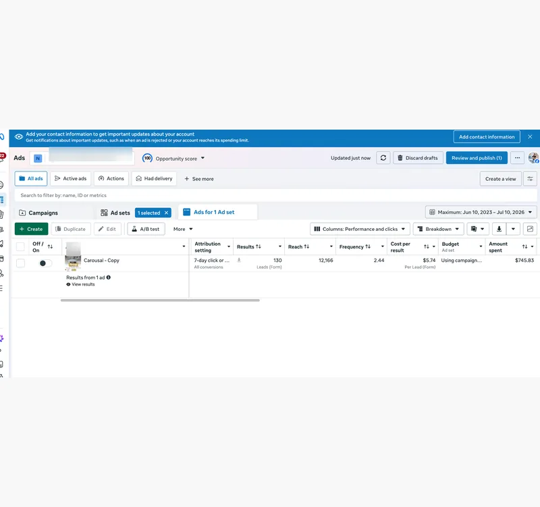Viewport: 540px width, 507px height.
Task: Click the Opportunity score 100 badge
Action: (x=147, y=158)
